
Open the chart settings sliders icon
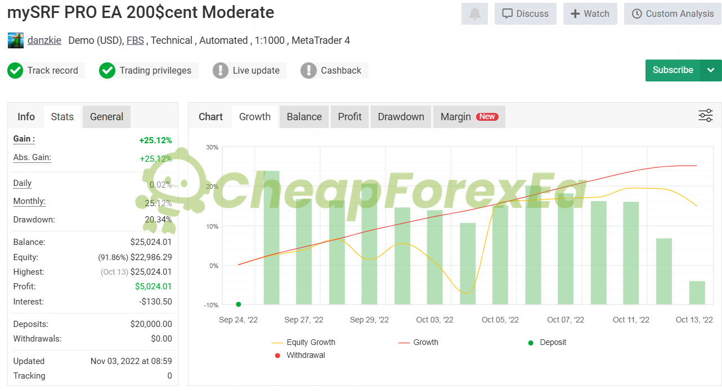[x=705, y=116]
